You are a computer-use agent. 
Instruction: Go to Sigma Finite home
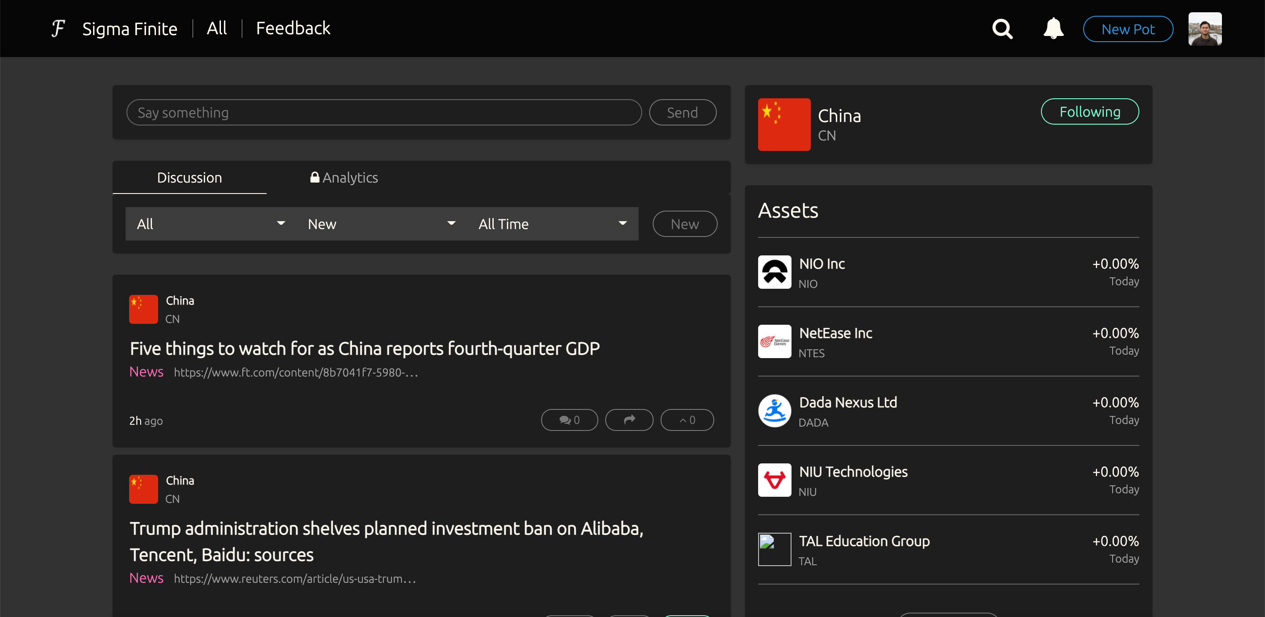tap(130, 29)
